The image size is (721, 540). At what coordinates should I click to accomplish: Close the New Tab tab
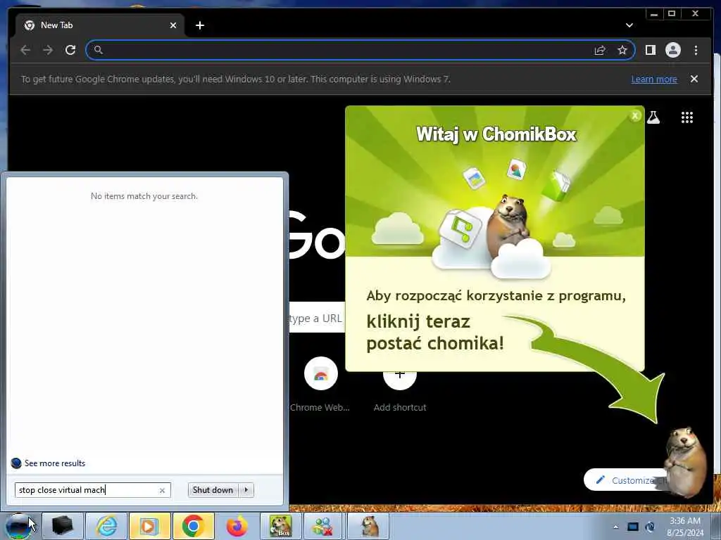(173, 25)
